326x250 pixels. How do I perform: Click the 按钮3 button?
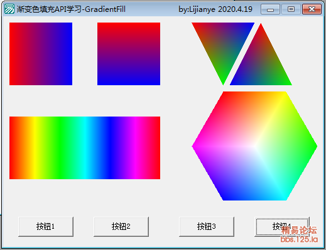point(207,227)
